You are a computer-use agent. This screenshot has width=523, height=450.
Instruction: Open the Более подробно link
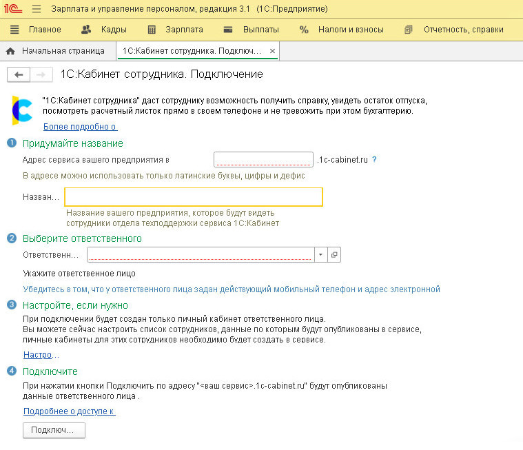click(80, 127)
